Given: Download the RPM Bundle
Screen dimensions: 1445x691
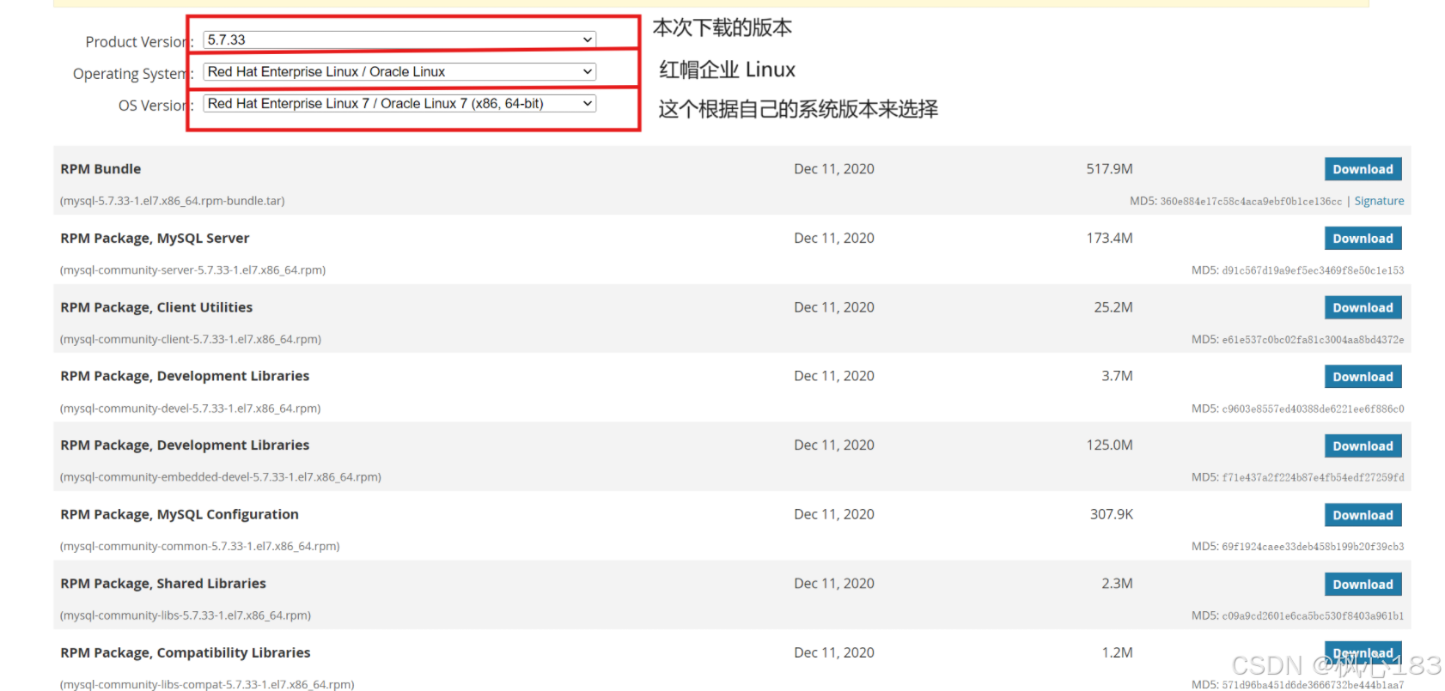Looking at the screenshot, I should point(1363,169).
